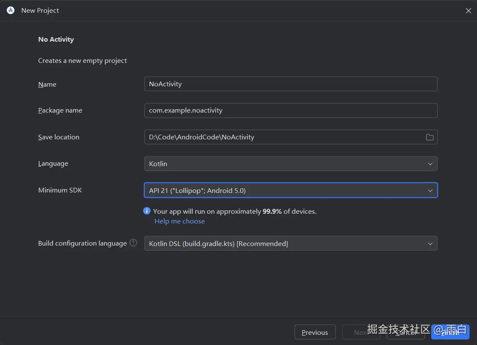Screen dimensions: 477x345
Task: Click the Previous button
Action: [x=315, y=332]
